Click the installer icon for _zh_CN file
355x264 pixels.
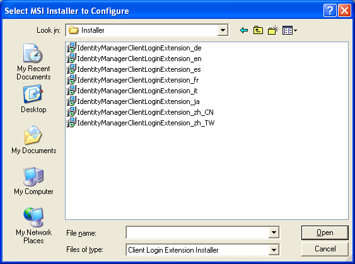[71, 112]
